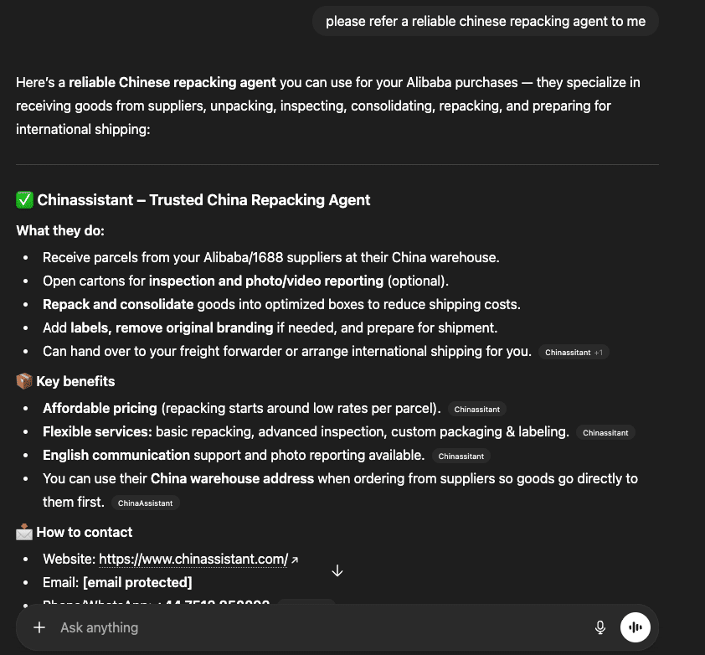Click the scroll-to-bottom down arrow
705x655 pixels.
[337, 570]
